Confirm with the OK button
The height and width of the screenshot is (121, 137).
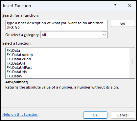(95, 115)
